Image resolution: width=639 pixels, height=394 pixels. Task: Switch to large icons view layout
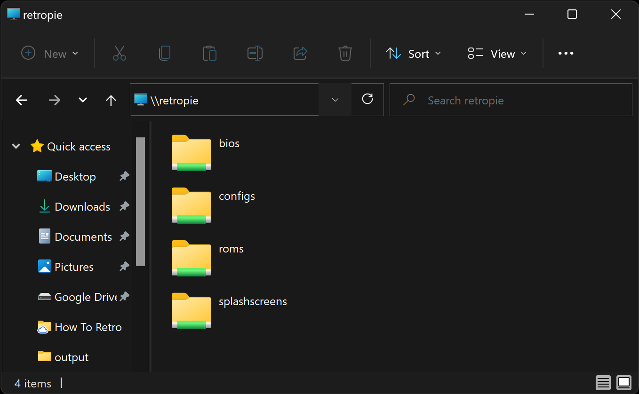pos(624,382)
